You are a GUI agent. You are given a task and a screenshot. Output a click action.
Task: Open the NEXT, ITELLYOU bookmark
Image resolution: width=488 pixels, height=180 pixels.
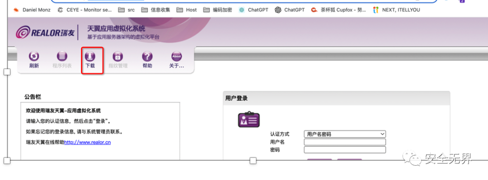click(x=397, y=10)
